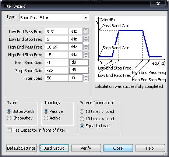Click the kHz unit of High End Pass Freq
The height and width of the screenshot is (157, 169).
pyautogui.click(x=76, y=47)
